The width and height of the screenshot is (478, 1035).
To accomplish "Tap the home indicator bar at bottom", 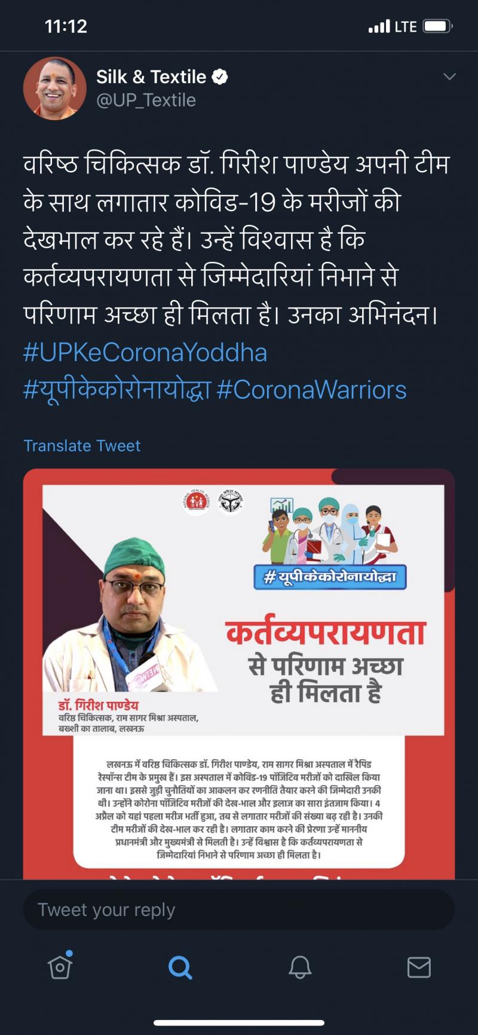I will 239,1023.
